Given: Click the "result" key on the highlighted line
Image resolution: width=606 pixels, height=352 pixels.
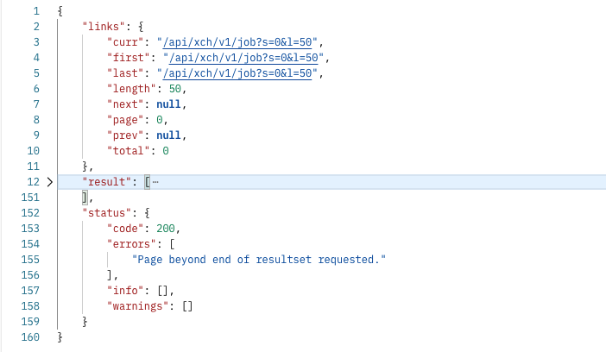Looking at the screenshot, I should coord(106,182).
